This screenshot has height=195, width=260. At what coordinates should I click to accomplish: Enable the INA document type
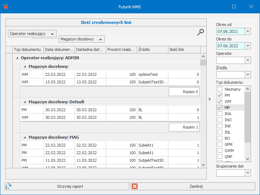(220, 114)
